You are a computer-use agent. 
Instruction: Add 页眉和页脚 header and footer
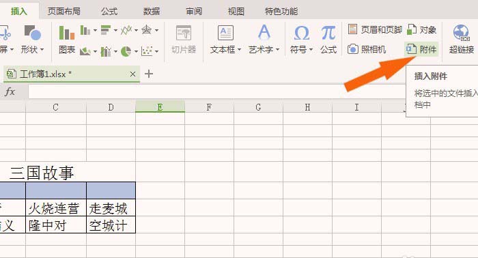pyautogui.click(x=375, y=29)
